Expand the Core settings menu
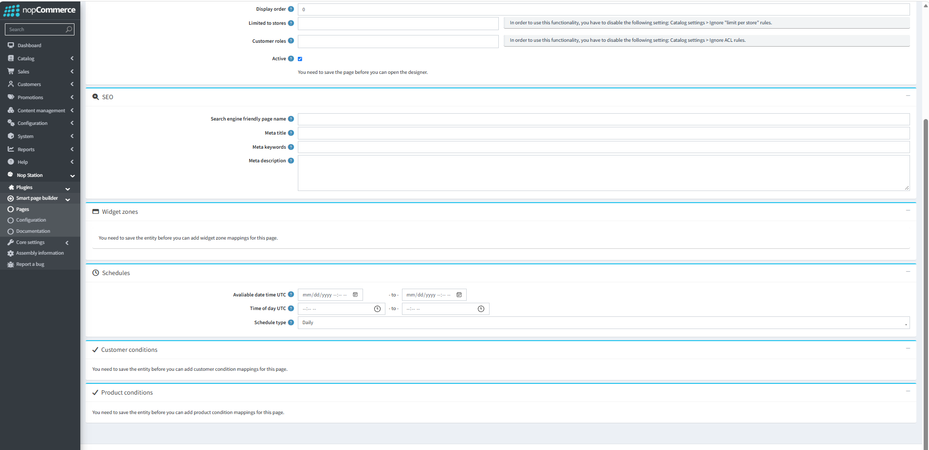Viewport: 929px width, 450px height. [x=40, y=242]
